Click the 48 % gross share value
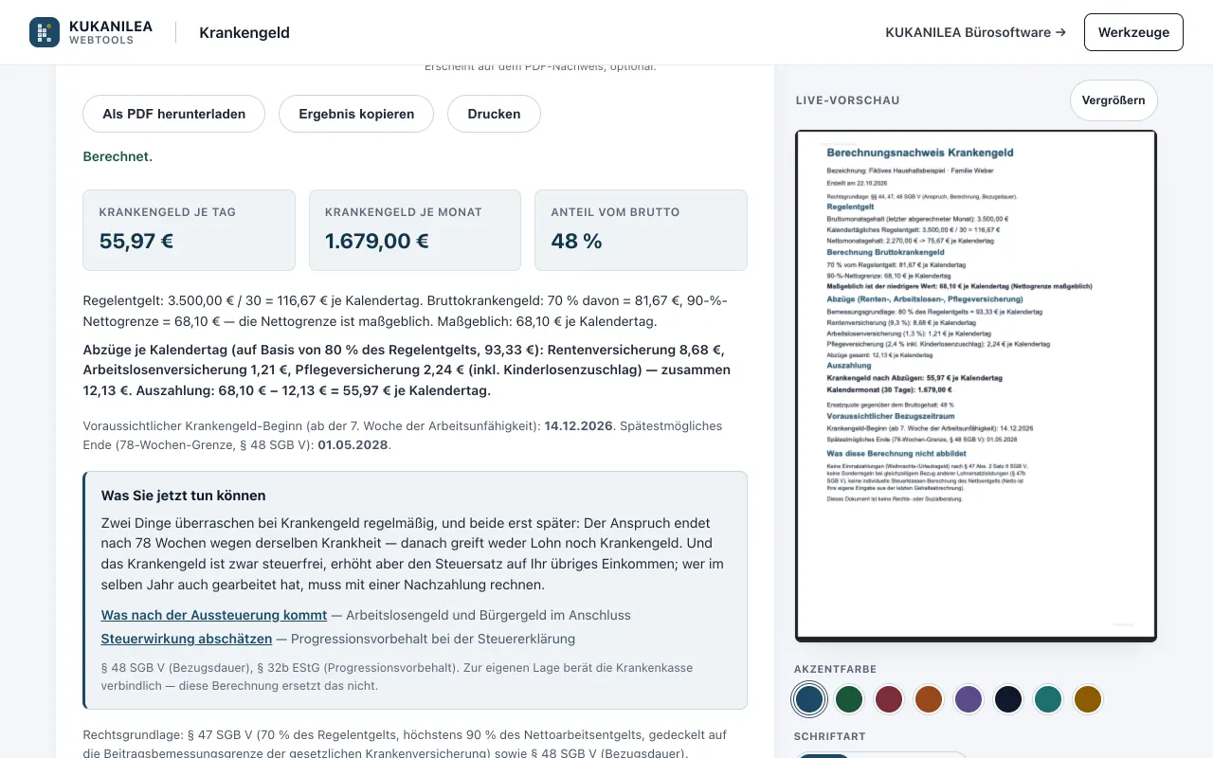The image size is (1213, 758). click(577, 241)
